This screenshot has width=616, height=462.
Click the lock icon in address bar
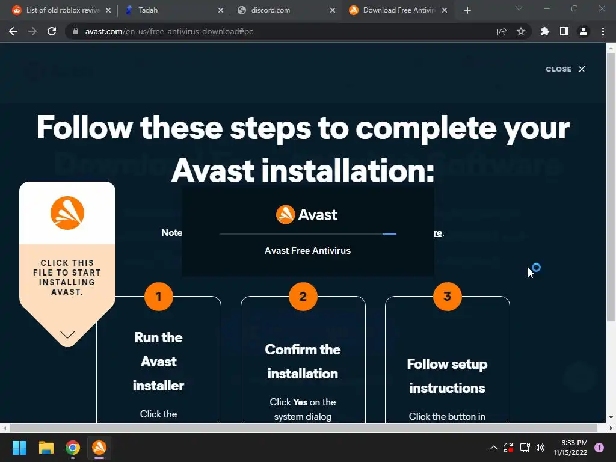click(76, 31)
